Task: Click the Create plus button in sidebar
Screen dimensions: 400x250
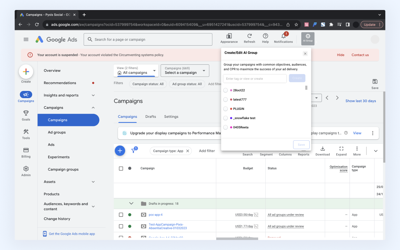Action: [x=26, y=72]
